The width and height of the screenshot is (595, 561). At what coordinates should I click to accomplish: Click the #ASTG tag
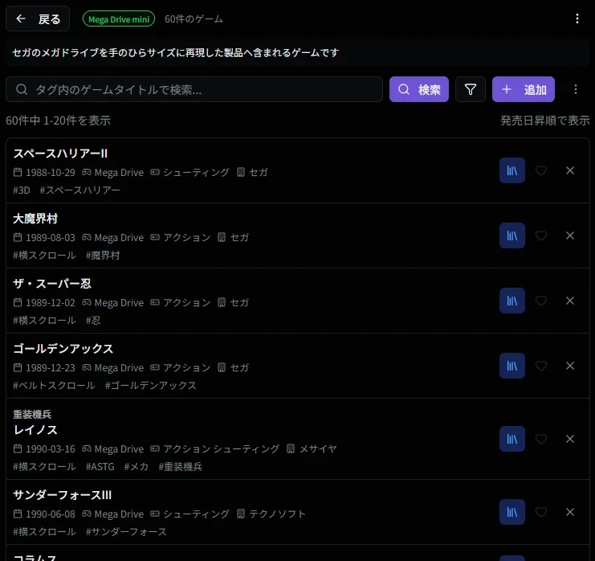coord(100,466)
